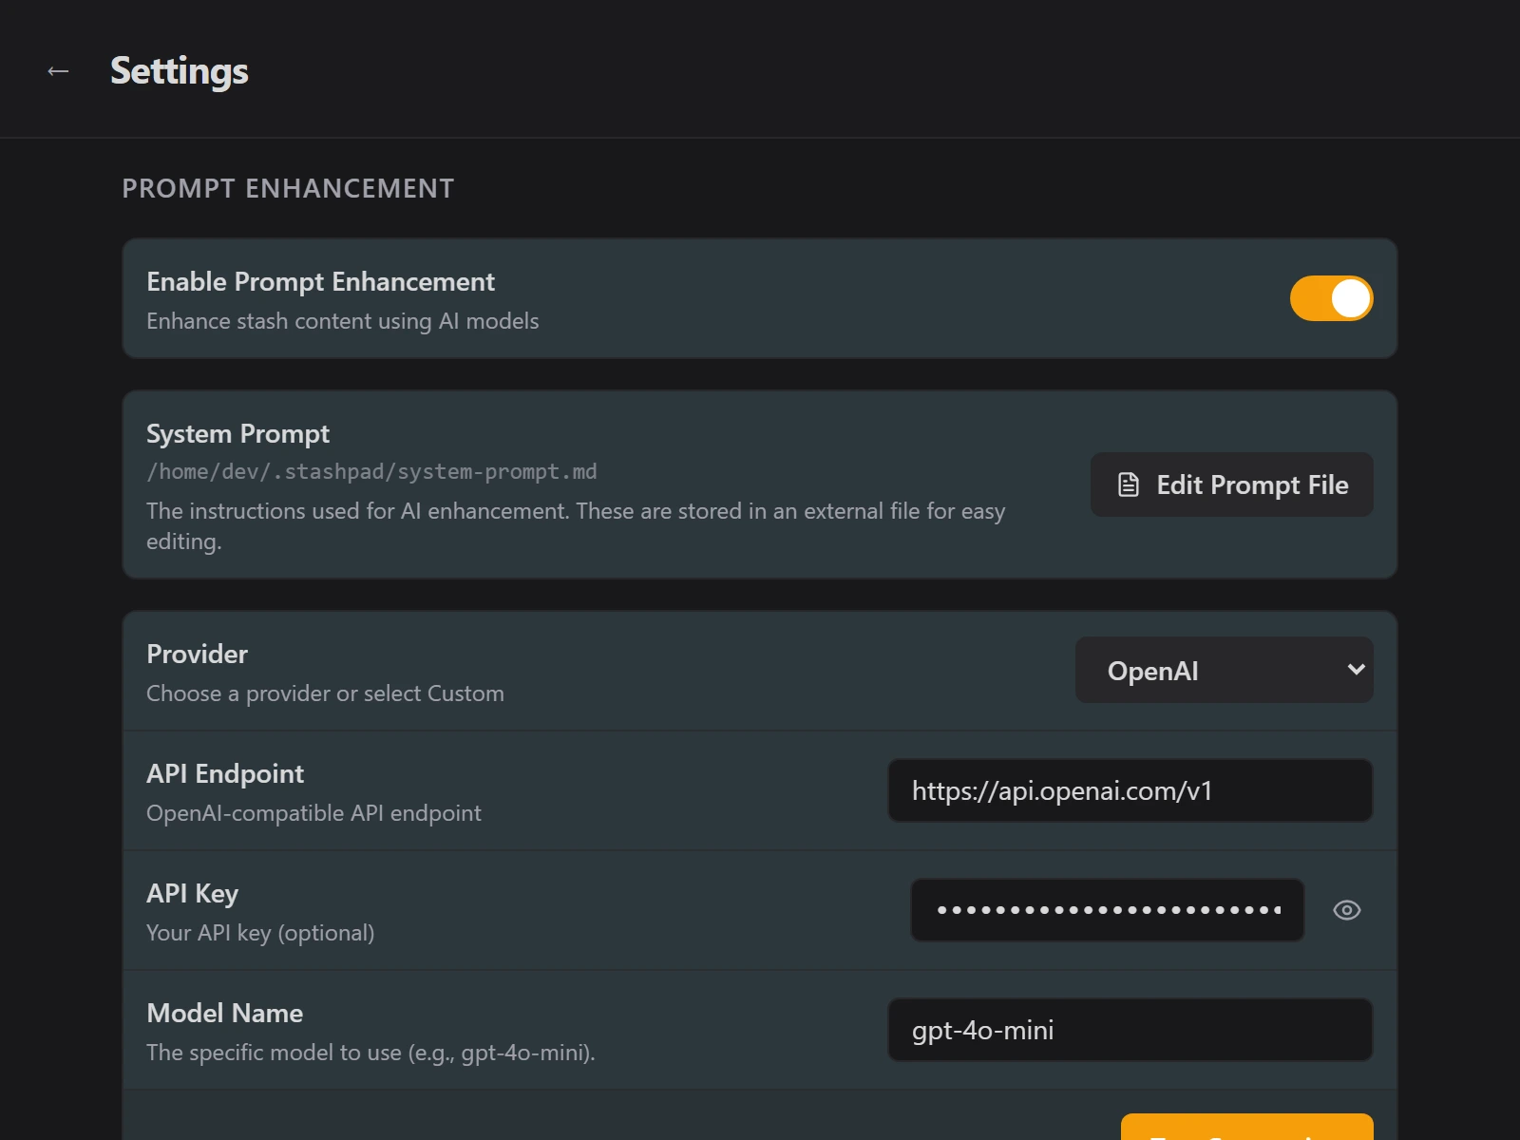Screen dimensions: 1520x1140
Task: Click the orange button at bottom right
Action: (x=1247, y=1128)
